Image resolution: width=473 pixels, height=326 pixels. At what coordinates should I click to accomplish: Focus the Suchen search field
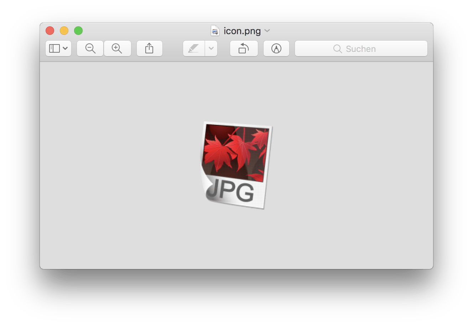tap(361, 48)
